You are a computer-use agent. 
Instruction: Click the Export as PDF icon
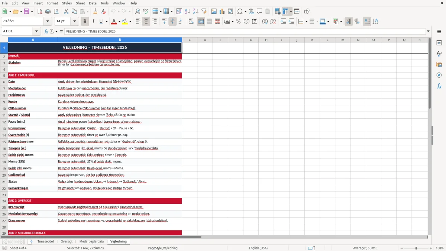click(40, 12)
